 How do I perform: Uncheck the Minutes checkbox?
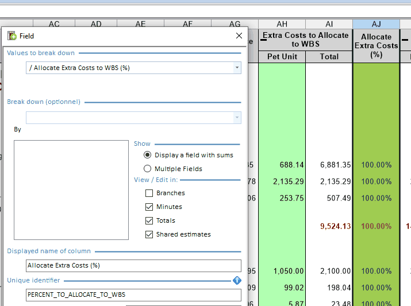coord(149,207)
